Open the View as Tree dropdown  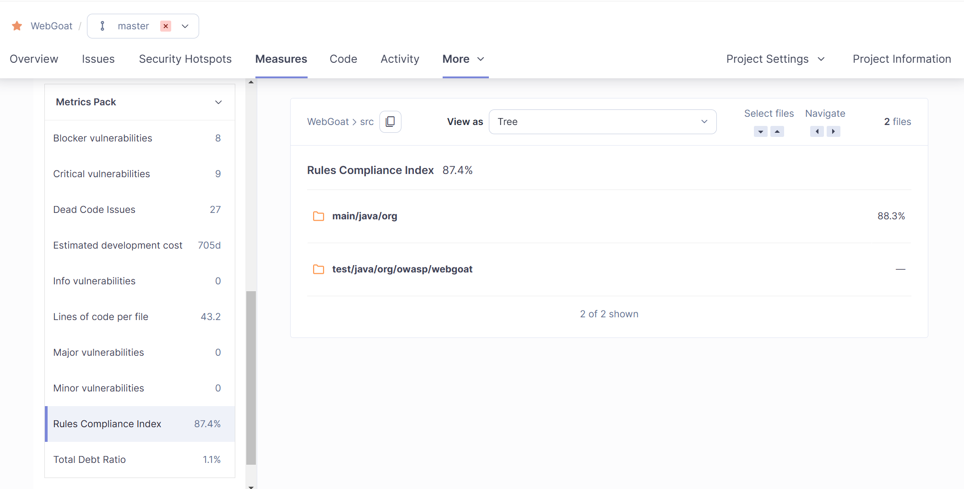click(x=602, y=122)
